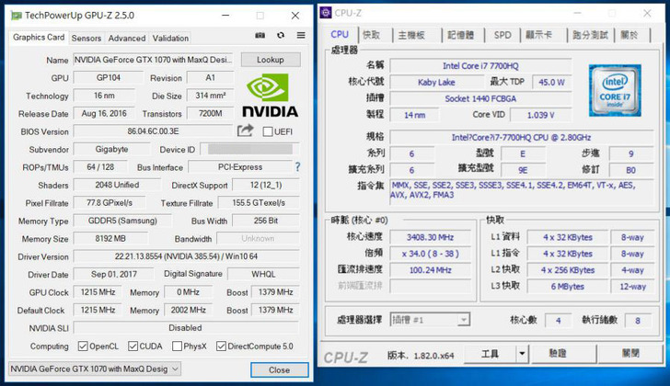This screenshot has width=670, height=386.
Task: Click the CPU-Z title bar app icon
Action: (326, 13)
